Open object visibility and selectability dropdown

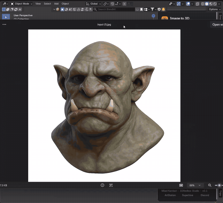(x=172, y=4)
